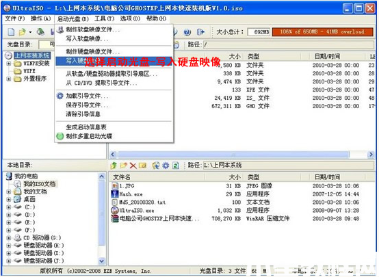Click the red X delete icon
The height and width of the screenshot is (277, 379).
(x=133, y=166)
